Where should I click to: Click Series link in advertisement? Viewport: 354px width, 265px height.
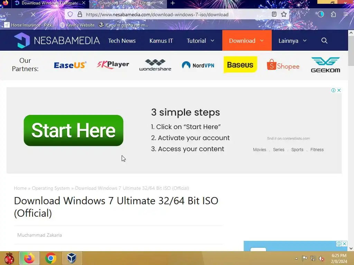point(279,150)
